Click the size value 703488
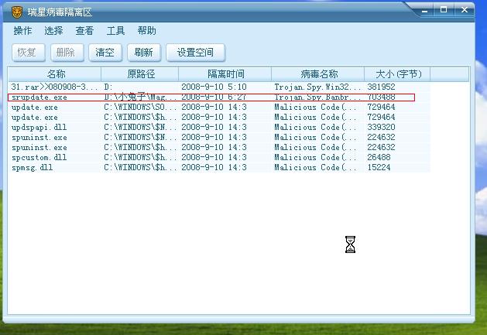Image resolution: width=487 pixels, height=335 pixels. click(381, 97)
